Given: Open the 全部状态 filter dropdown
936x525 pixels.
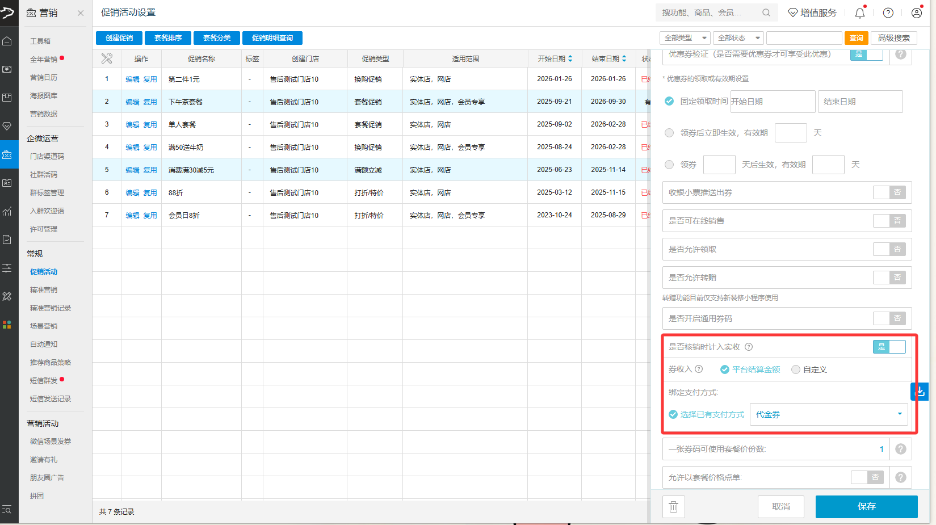Looking at the screenshot, I should (x=738, y=38).
